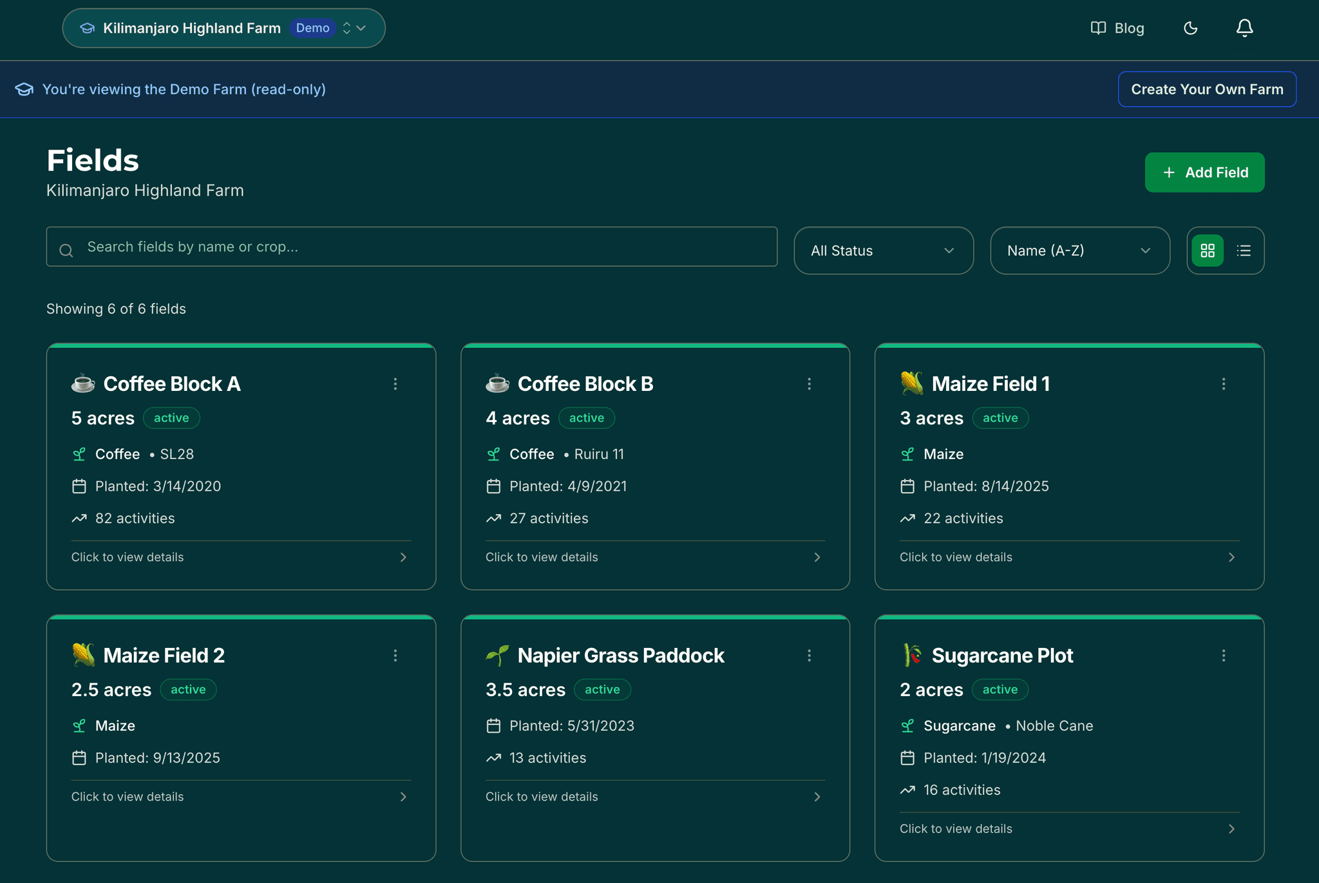Click the Add Field button
Viewport: 1319px width, 883px height.
coord(1204,172)
